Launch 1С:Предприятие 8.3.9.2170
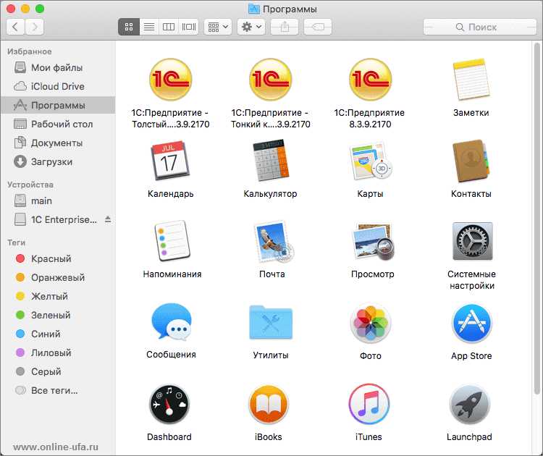Image resolution: width=543 pixels, height=456 pixels. pyautogui.click(x=370, y=80)
